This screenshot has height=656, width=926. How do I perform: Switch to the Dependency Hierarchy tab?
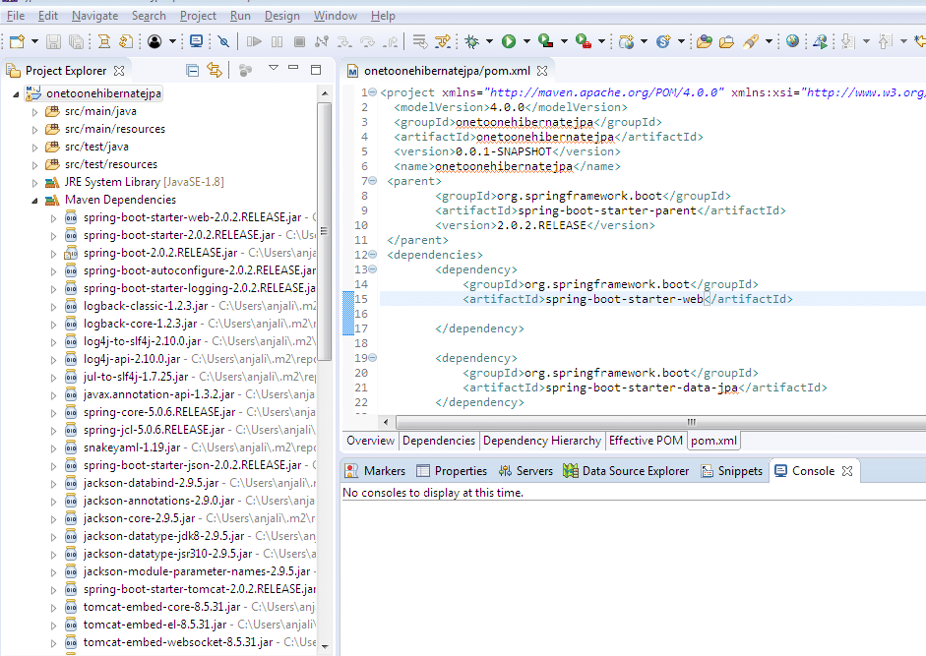click(541, 441)
